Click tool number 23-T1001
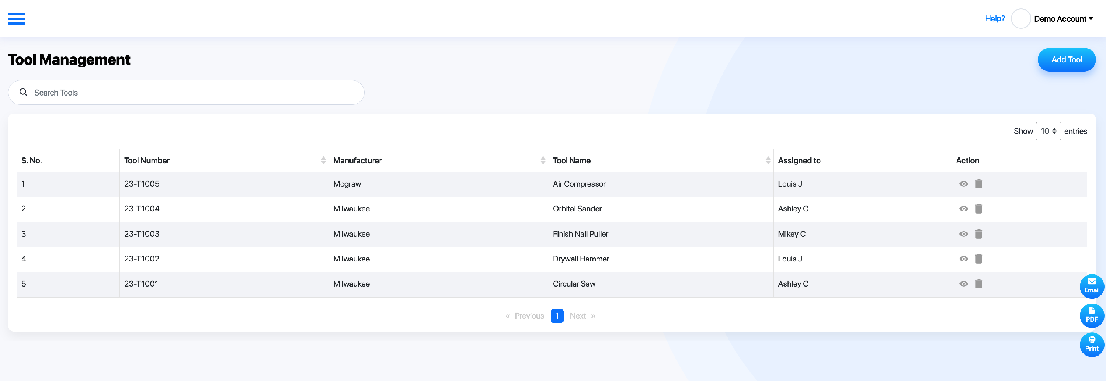The image size is (1106, 381). pyautogui.click(x=141, y=284)
